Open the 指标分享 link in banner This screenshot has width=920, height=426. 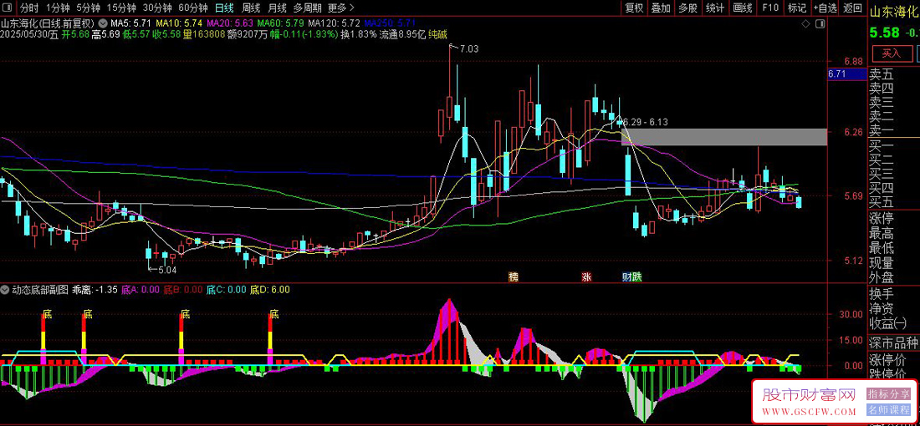coord(887,393)
